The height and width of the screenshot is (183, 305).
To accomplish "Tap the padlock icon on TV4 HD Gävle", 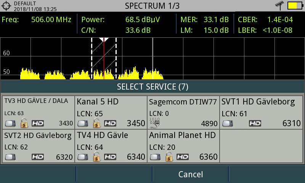I will point(96,157).
